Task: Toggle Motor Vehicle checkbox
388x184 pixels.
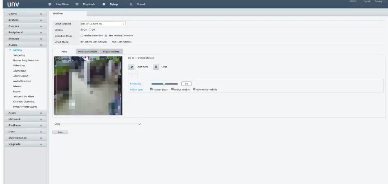Action: coord(172,90)
